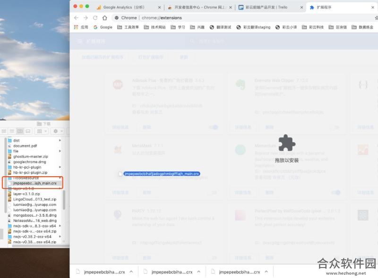Close the 开发者信息中心 tab

pos(231,8)
